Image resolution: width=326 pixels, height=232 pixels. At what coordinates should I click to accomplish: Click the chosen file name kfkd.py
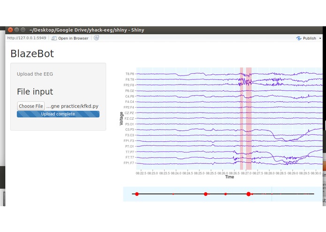point(72,106)
